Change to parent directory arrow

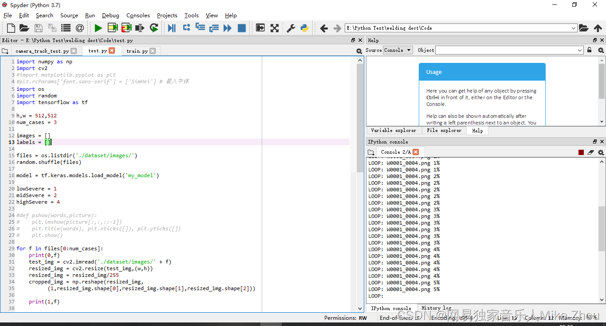point(598,28)
